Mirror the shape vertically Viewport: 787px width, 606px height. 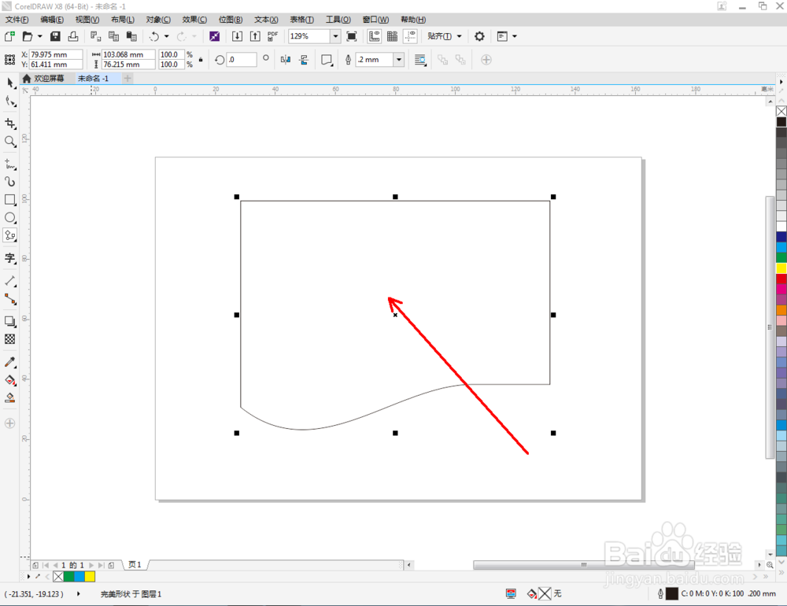pyautogui.click(x=304, y=60)
